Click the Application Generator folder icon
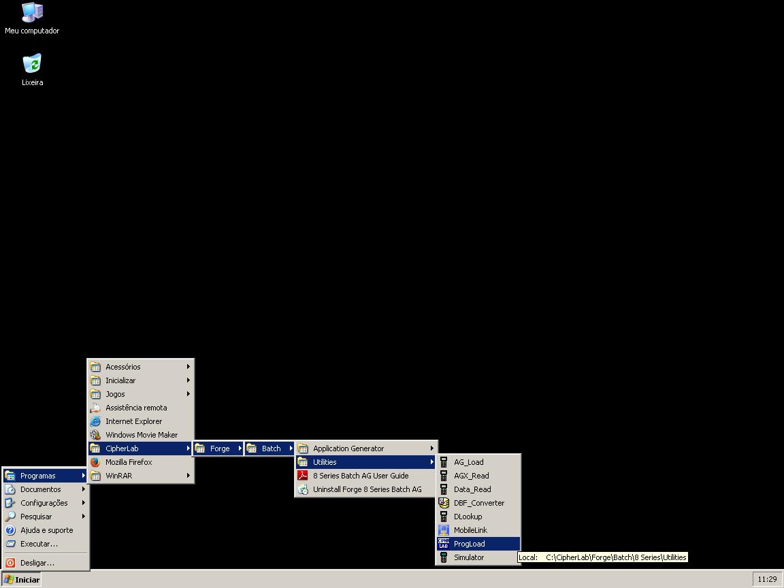Screen dimensions: 784x588 pos(303,448)
